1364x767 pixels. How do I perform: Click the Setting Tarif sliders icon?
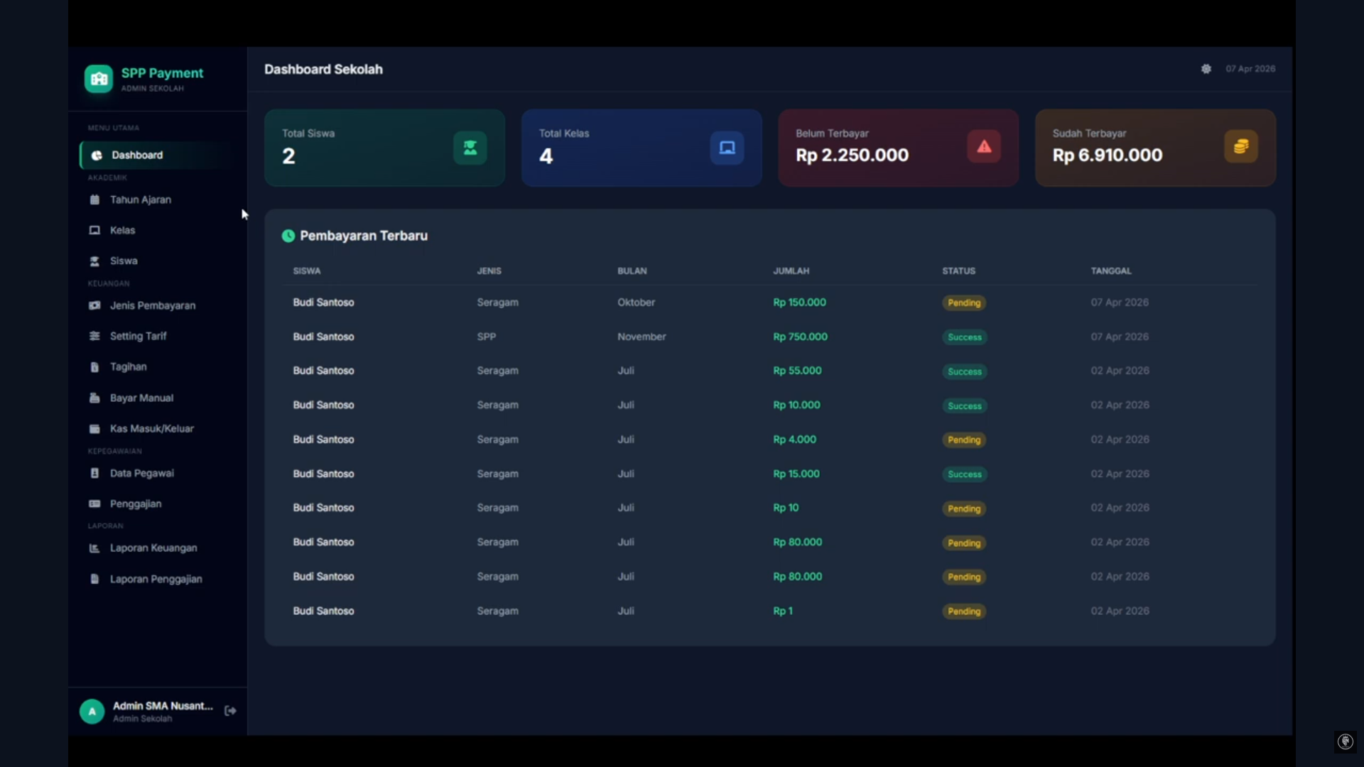94,336
